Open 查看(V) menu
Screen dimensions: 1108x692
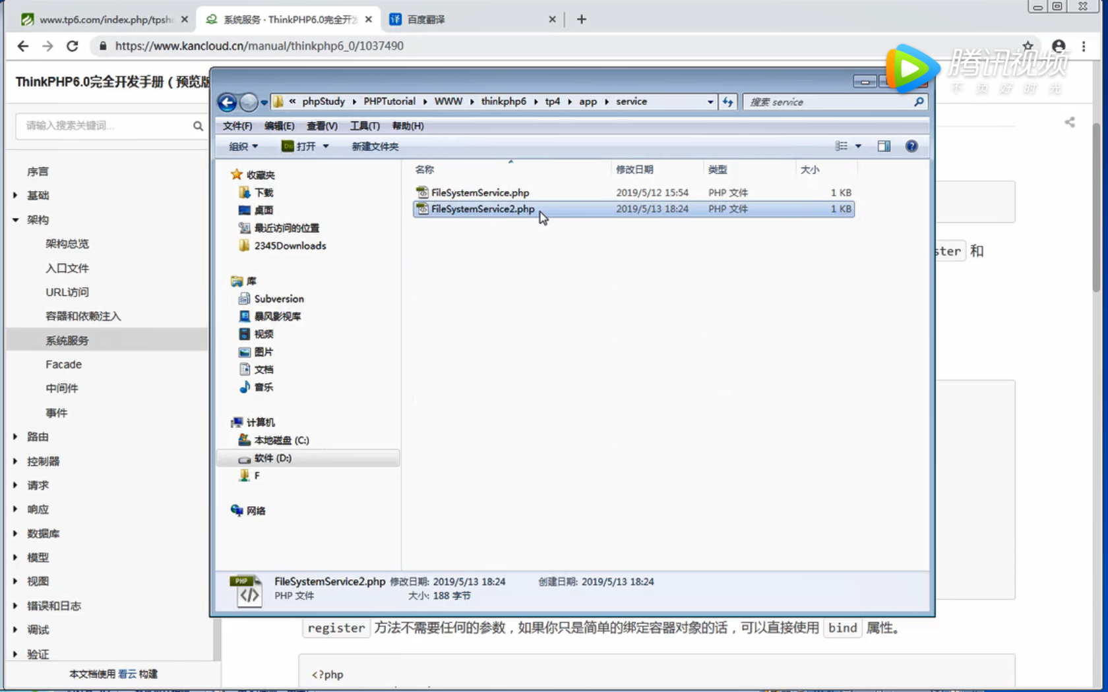[x=322, y=126]
